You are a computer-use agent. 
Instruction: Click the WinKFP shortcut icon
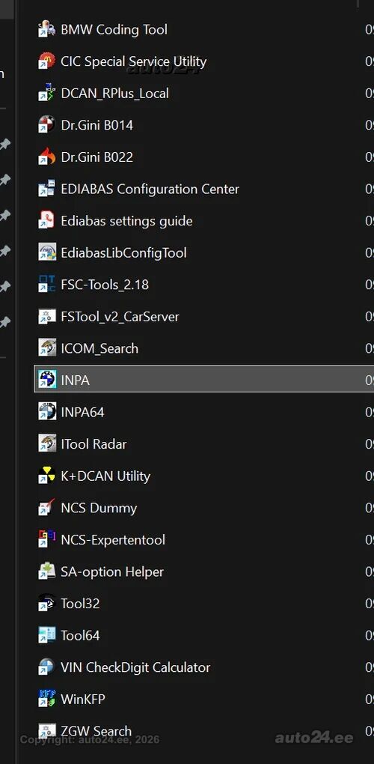[46, 699]
